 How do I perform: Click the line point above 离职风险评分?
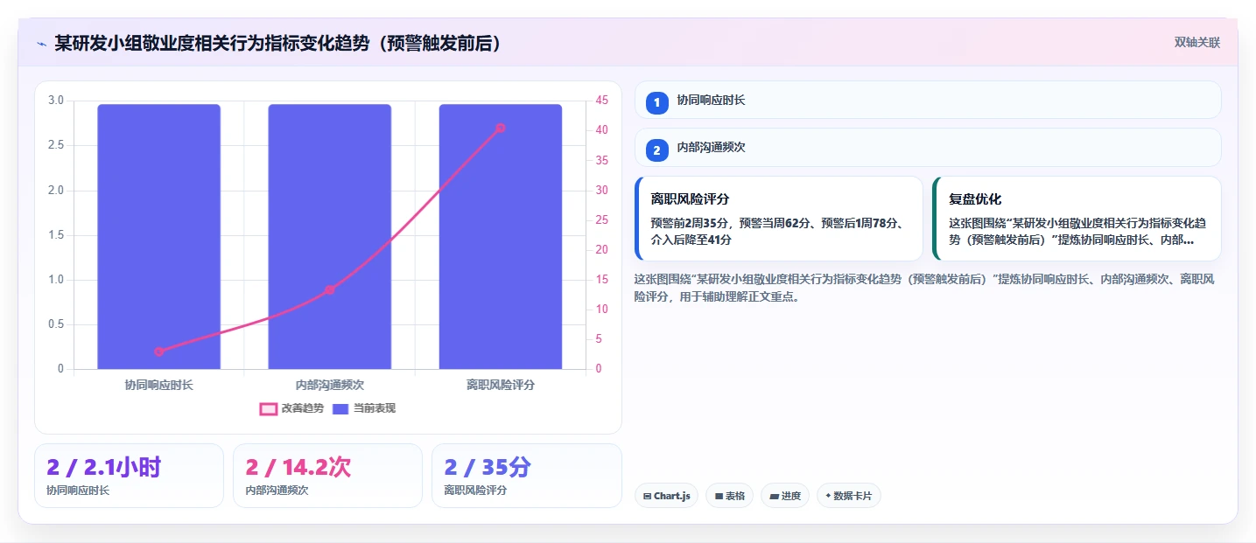coord(501,128)
